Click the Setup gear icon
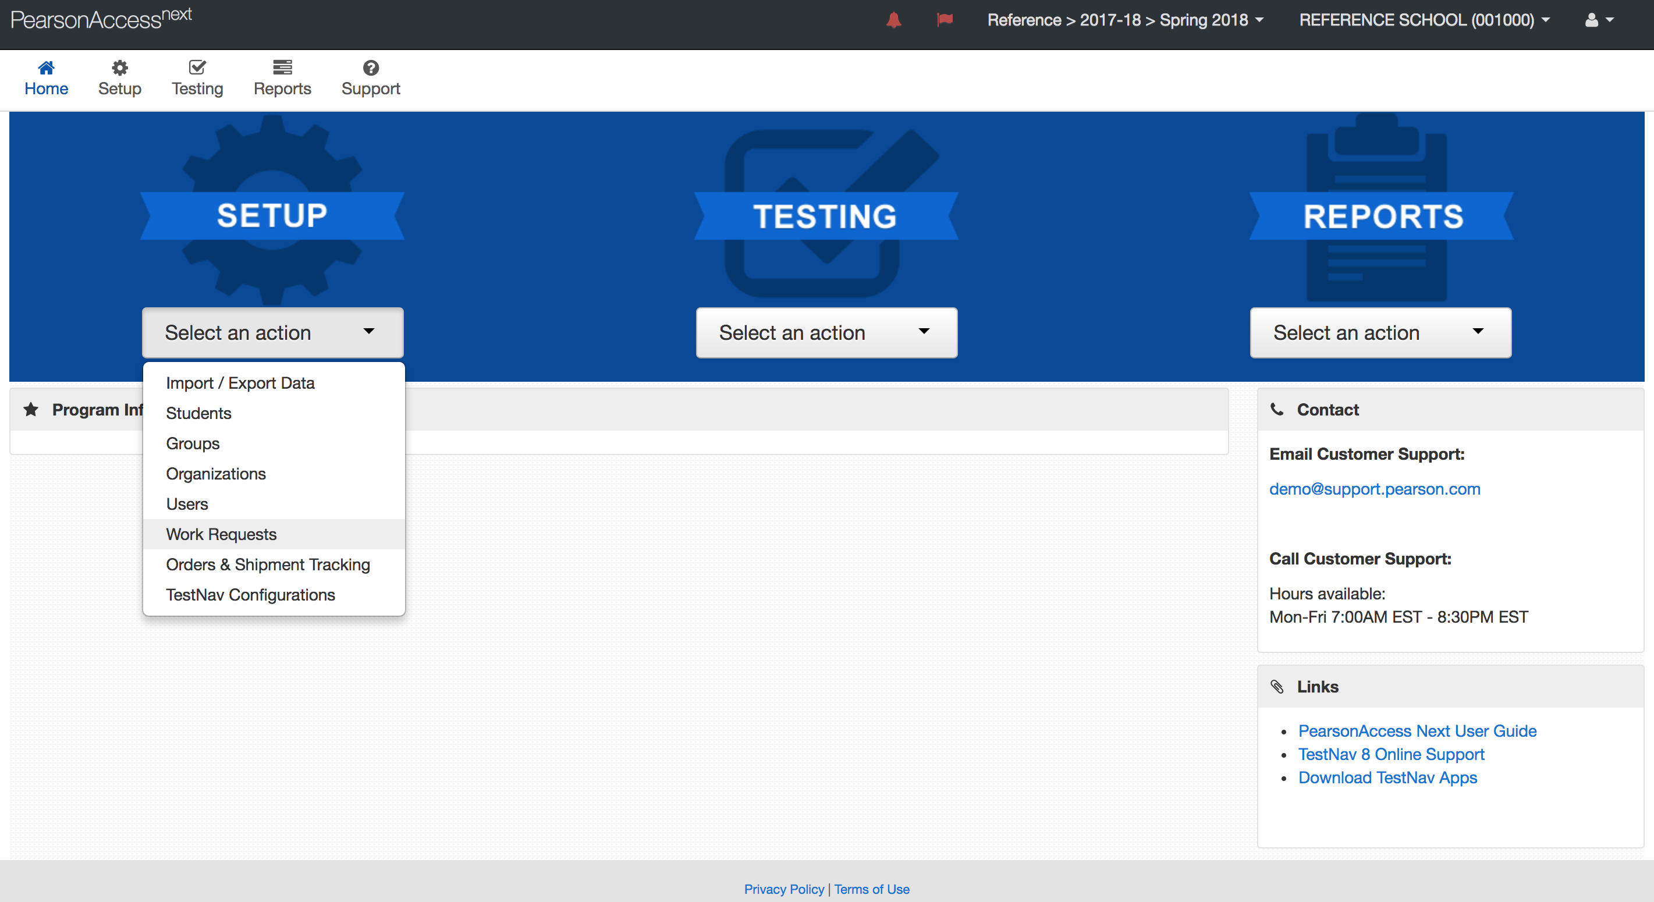Viewport: 1654px width, 902px height. 119,68
